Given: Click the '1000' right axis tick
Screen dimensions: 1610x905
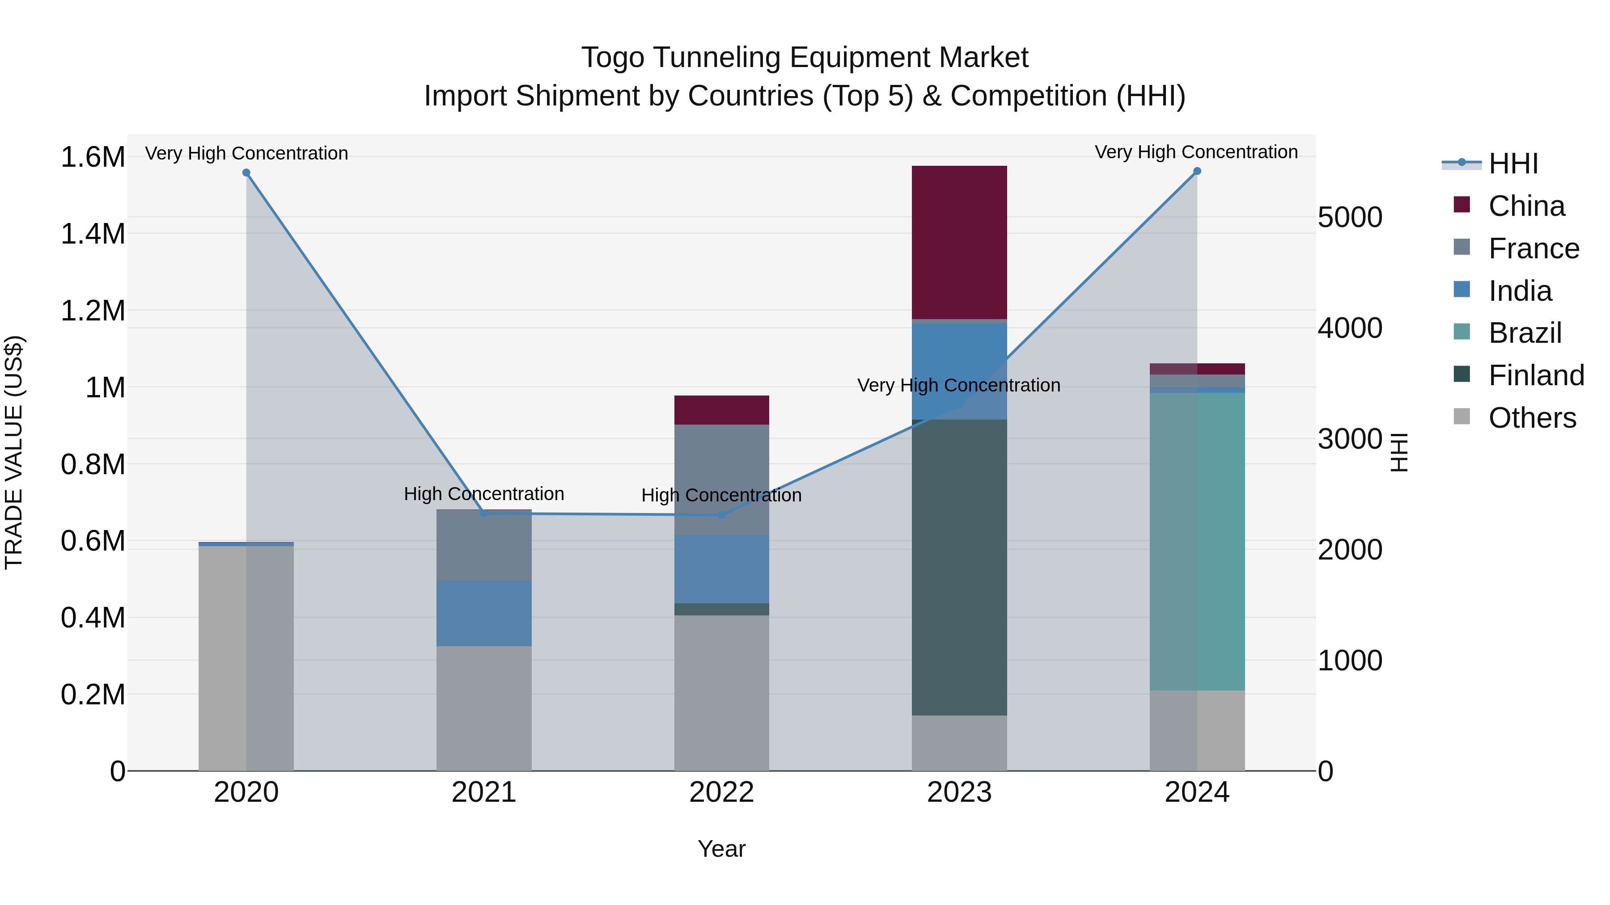Looking at the screenshot, I should click(1350, 660).
